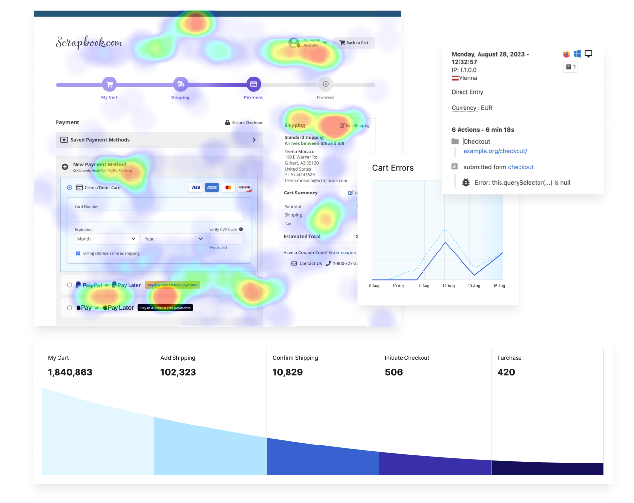Select the Shipping truck step icon
This screenshot has height=503, width=634.
click(180, 84)
